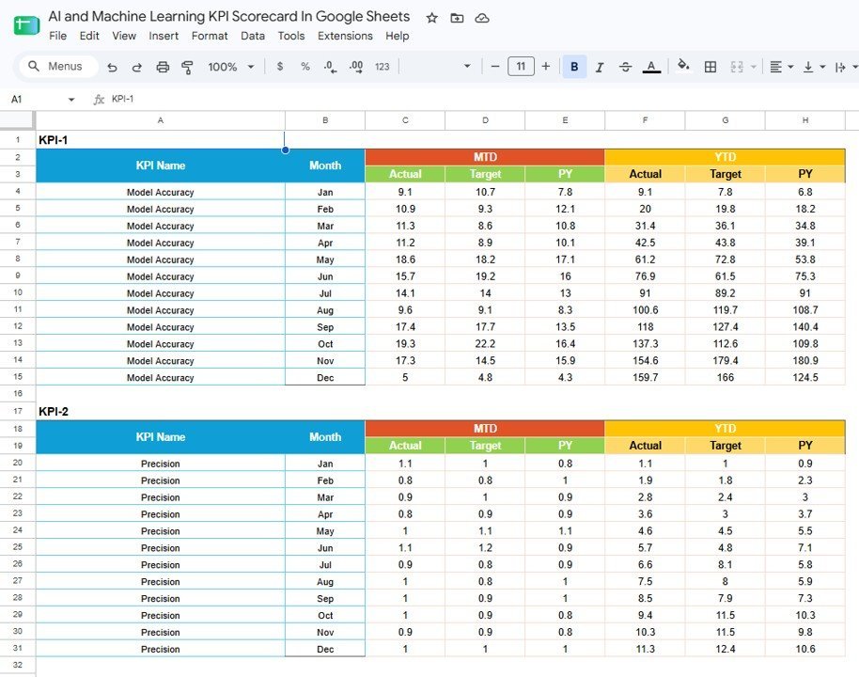This screenshot has height=677, width=859.
Task: Print the spreadsheet
Action: (x=163, y=67)
